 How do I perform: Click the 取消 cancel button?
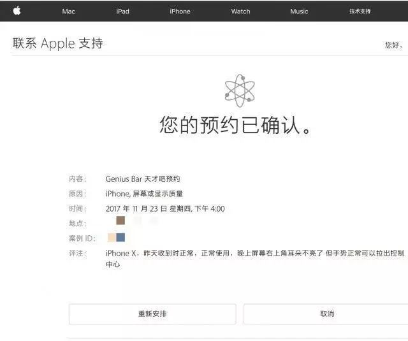coord(327,314)
